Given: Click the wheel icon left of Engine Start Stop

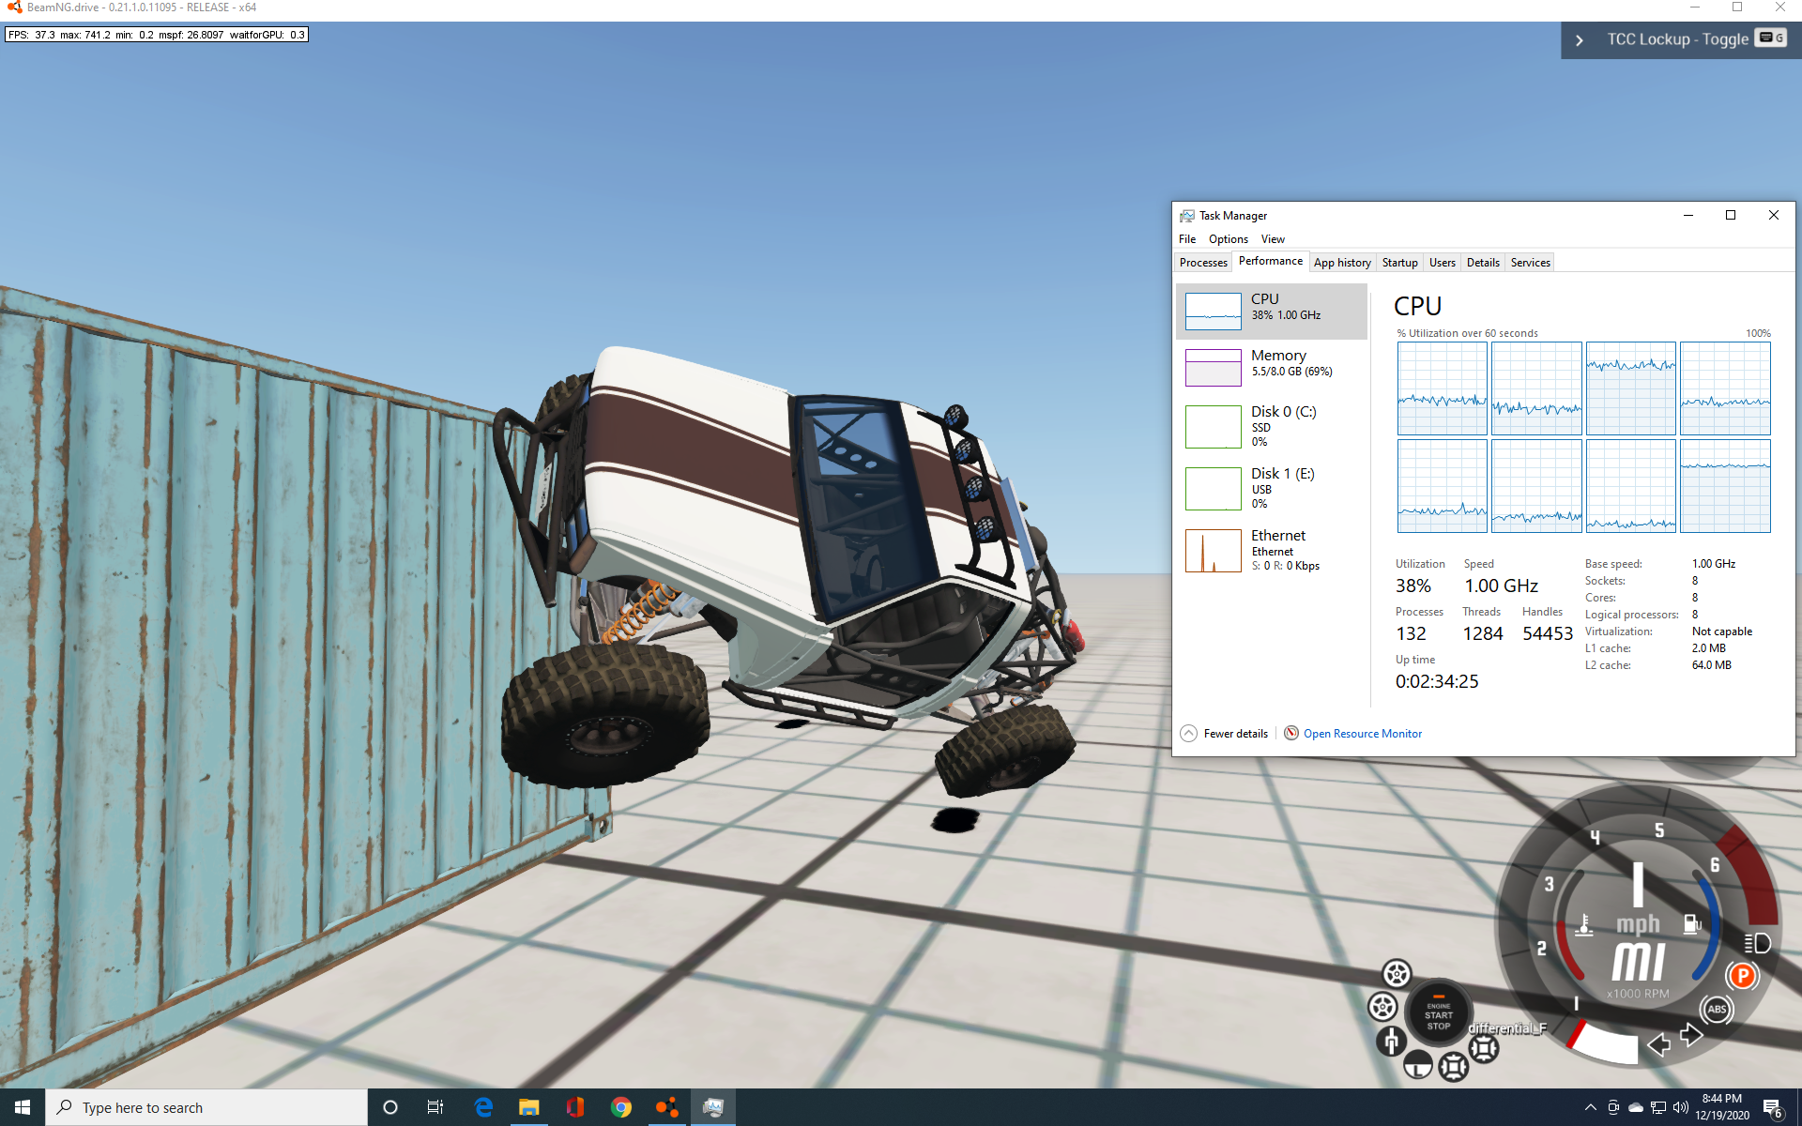Looking at the screenshot, I should tap(1382, 1007).
